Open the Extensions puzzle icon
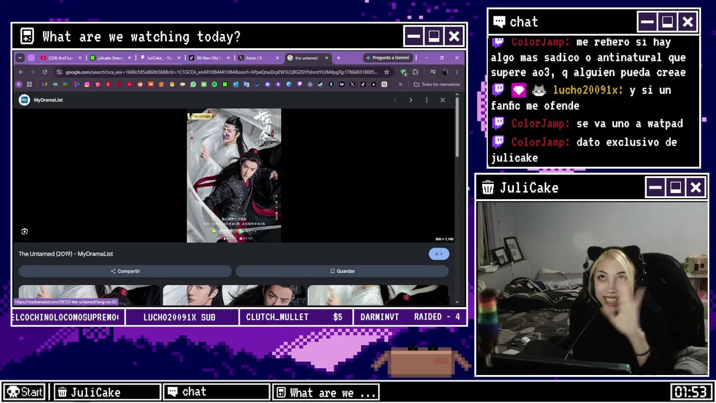The width and height of the screenshot is (716, 403). click(415, 72)
